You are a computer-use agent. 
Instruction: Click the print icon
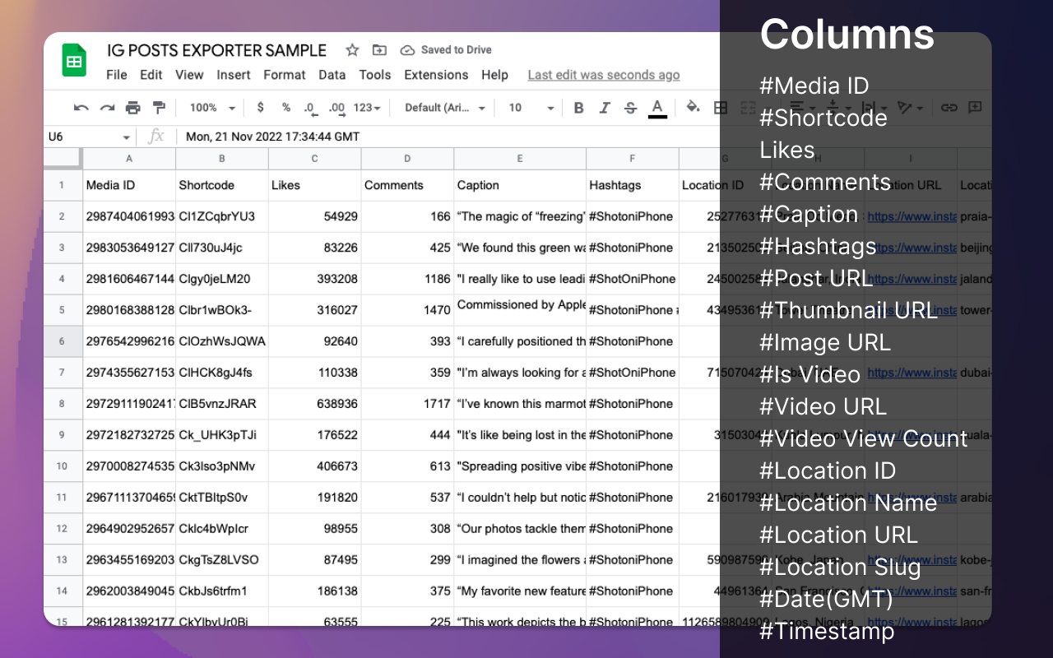click(132, 108)
